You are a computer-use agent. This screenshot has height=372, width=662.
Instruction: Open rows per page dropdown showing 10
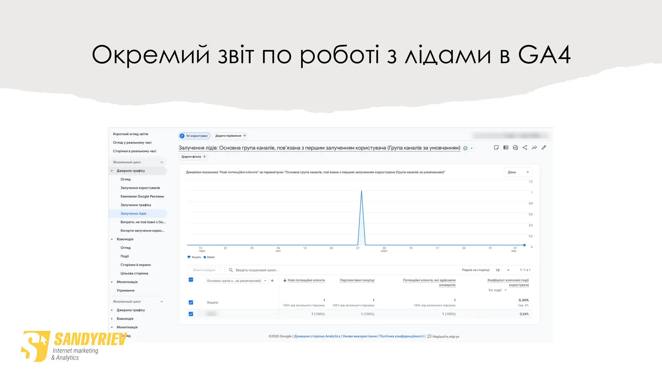[503, 270]
